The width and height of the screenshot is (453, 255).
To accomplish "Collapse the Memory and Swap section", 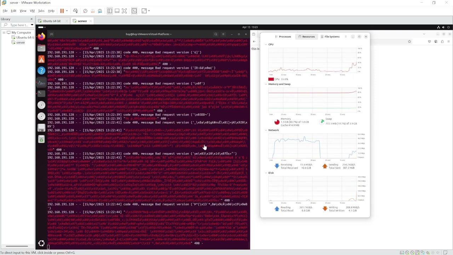I will [266, 84].
